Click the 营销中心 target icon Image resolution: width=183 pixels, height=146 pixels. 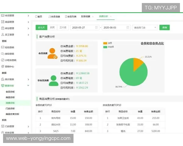[3, 67]
